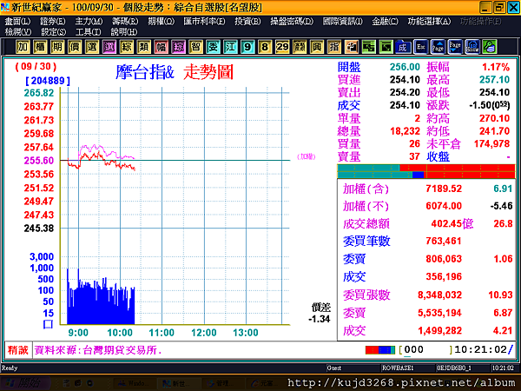The width and height of the screenshot is (521, 391).
Task: Open the 匯市利率(F) menu
Action: (x=204, y=21)
